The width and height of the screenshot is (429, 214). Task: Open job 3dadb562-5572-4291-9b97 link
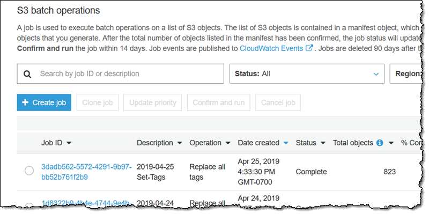pyautogui.click(x=86, y=172)
